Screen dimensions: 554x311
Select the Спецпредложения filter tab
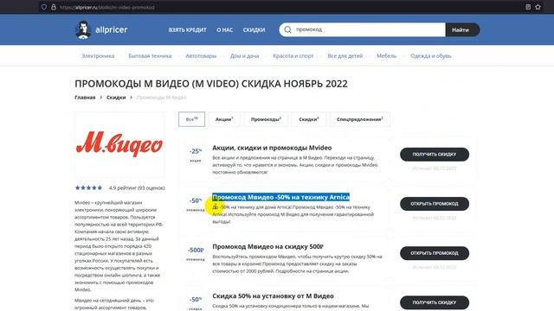tap(360, 119)
